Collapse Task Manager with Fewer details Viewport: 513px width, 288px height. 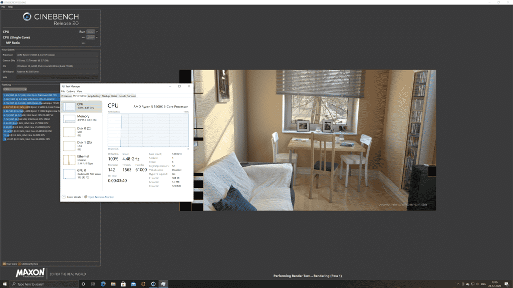click(x=72, y=197)
